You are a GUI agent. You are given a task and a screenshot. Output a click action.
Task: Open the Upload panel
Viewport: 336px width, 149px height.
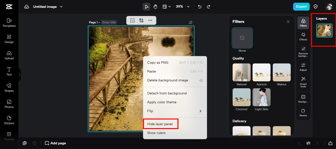click(x=9, y=55)
